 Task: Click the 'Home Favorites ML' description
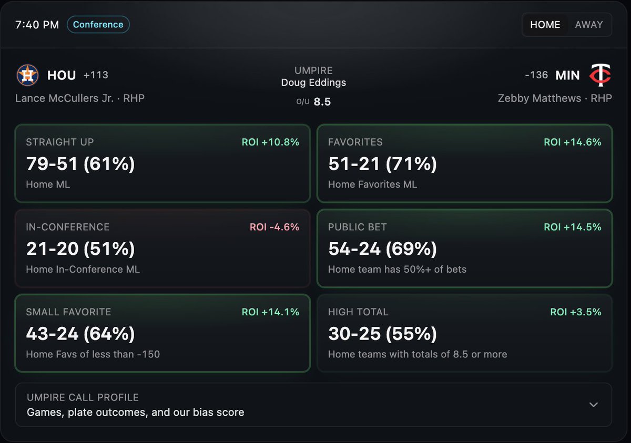[x=373, y=184]
